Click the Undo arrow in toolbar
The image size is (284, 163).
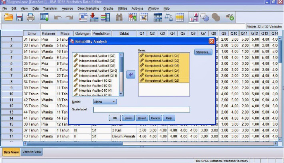[x=58, y=17]
